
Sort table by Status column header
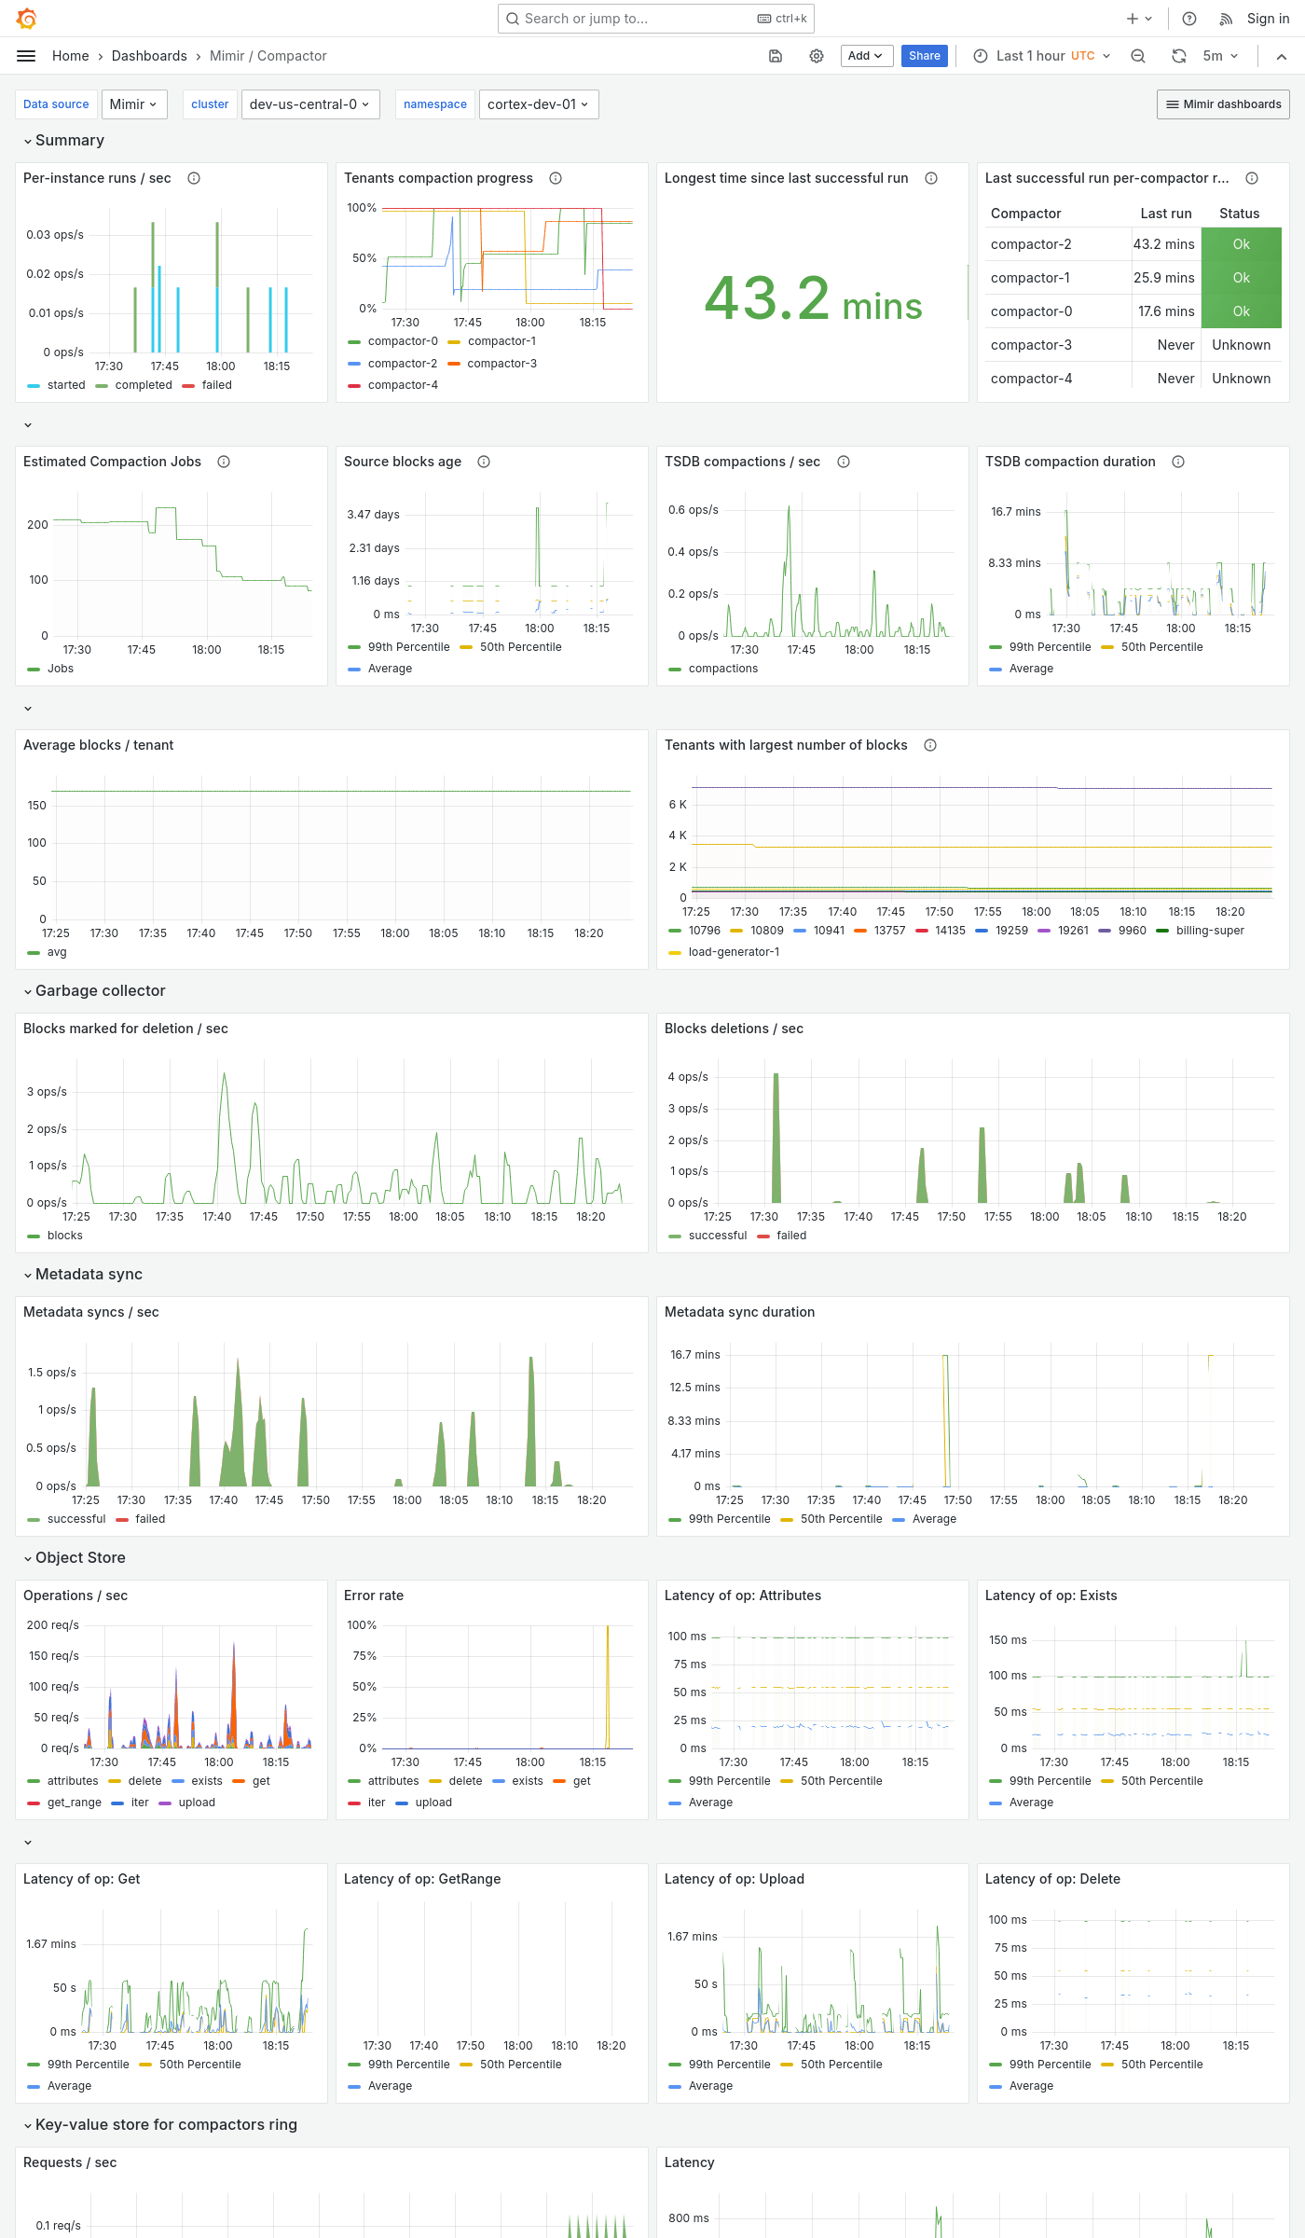tap(1239, 214)
